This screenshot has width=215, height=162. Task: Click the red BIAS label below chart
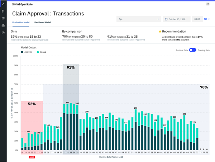[32, 157]
